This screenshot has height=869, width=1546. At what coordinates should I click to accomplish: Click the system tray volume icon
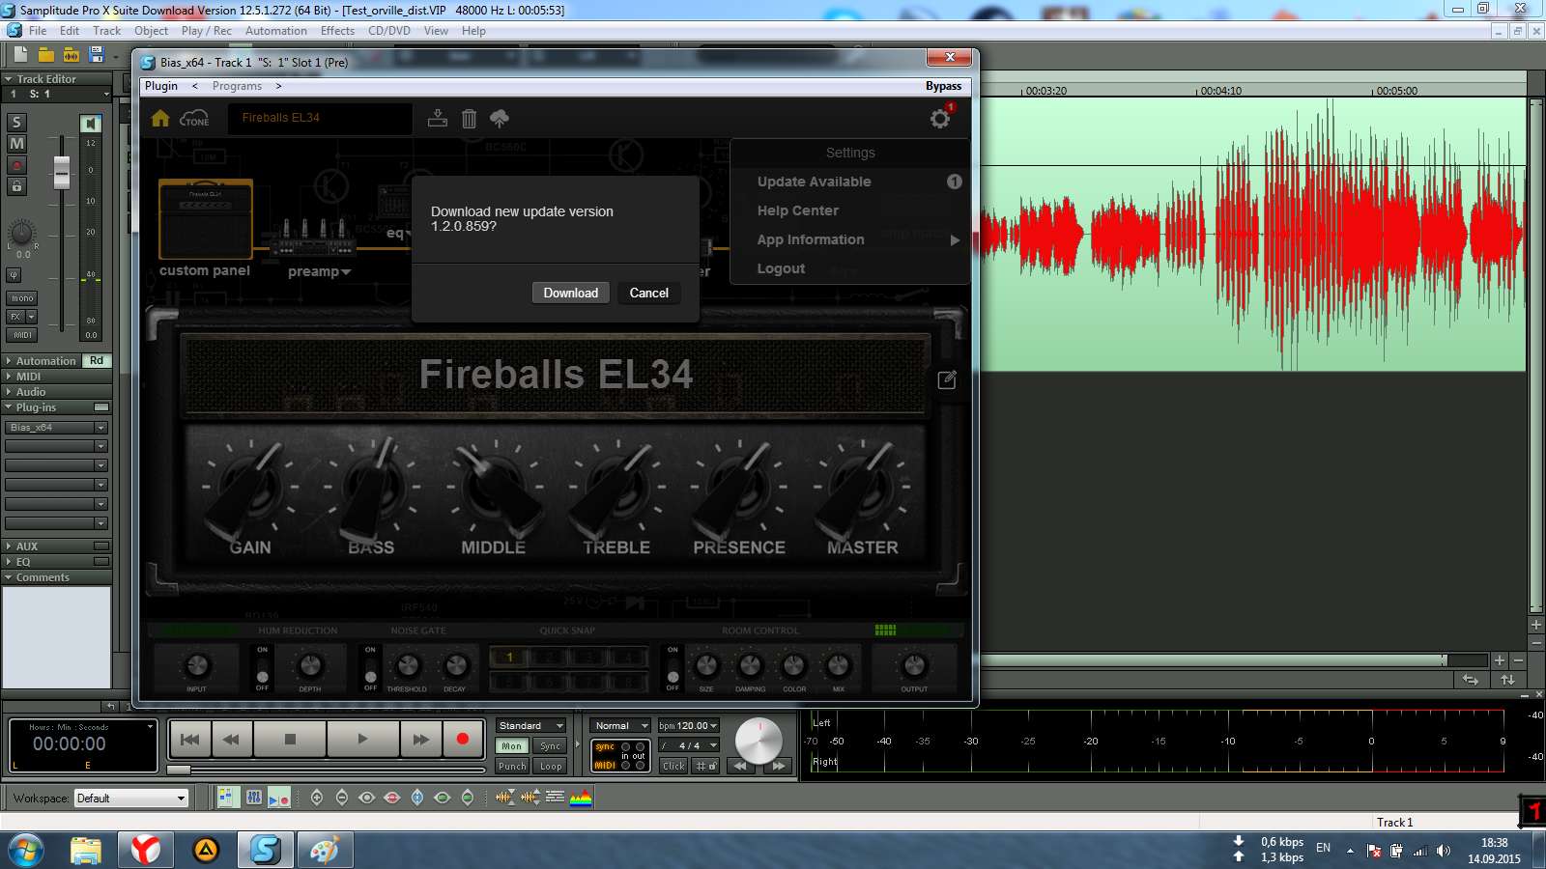[x=1444, y=851]
